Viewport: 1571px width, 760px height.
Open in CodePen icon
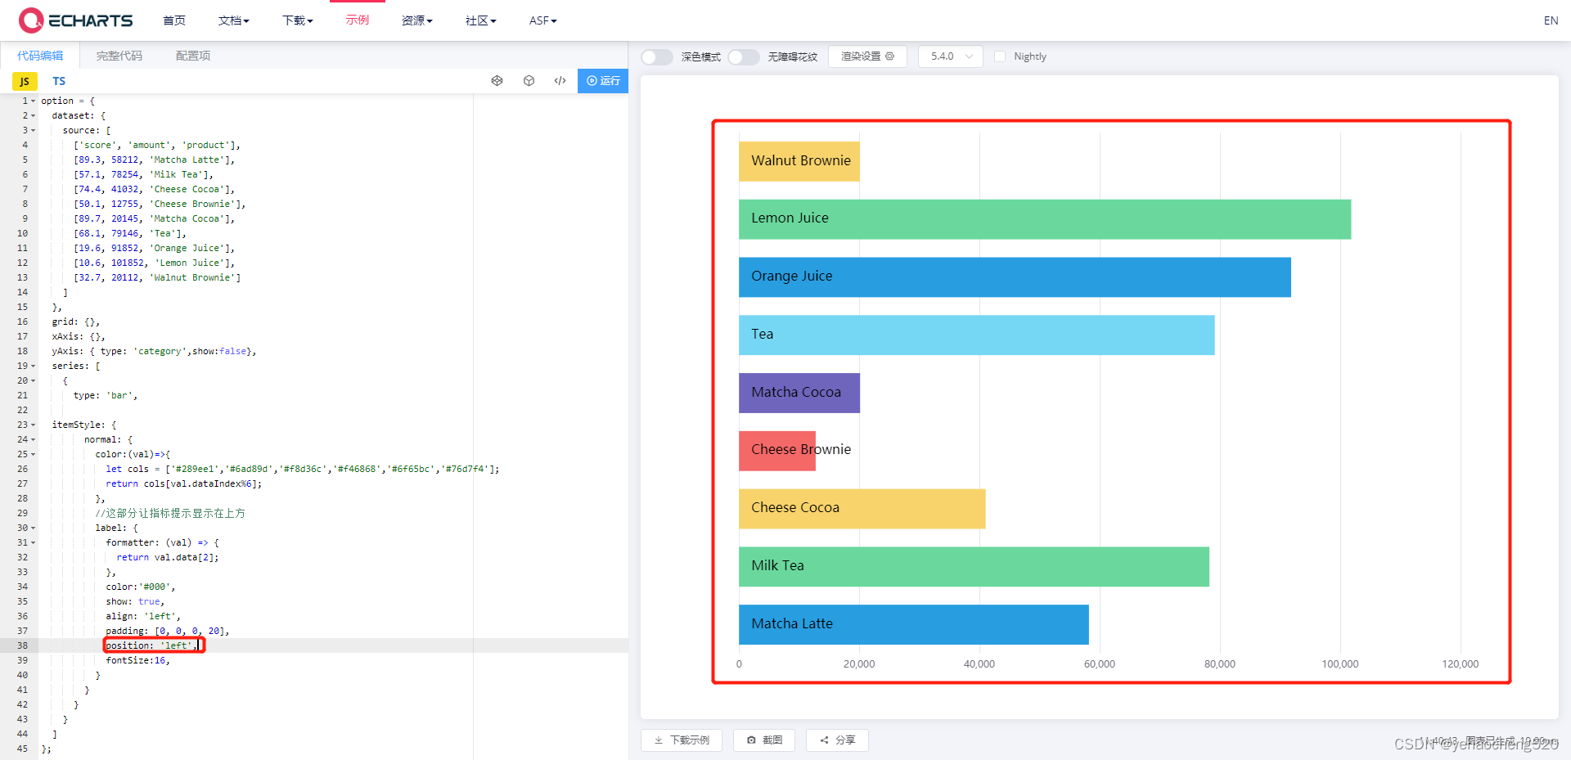pos(497,81)
